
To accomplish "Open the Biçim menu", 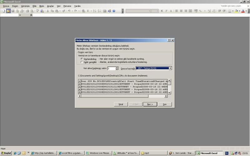I will (x=42, y=6).
